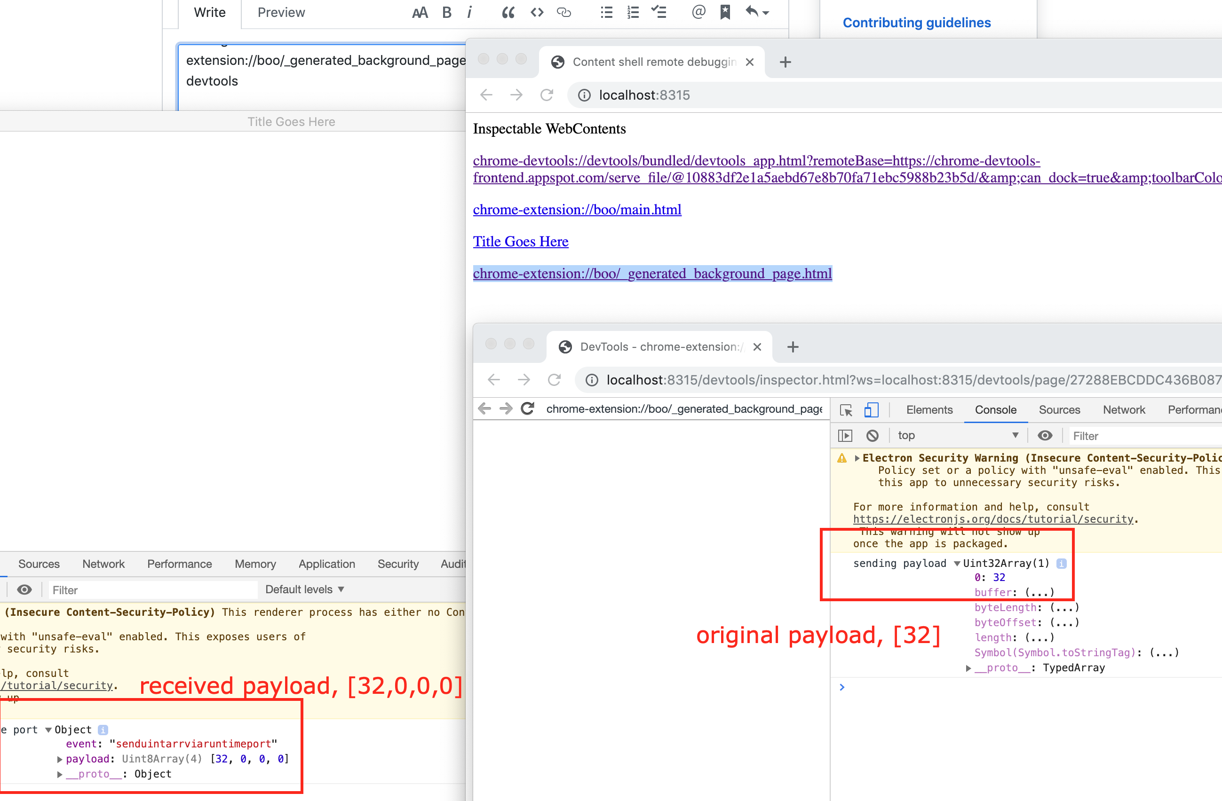Click the console prompt caret
1222x801 pixels.
(x=841, y=687)
